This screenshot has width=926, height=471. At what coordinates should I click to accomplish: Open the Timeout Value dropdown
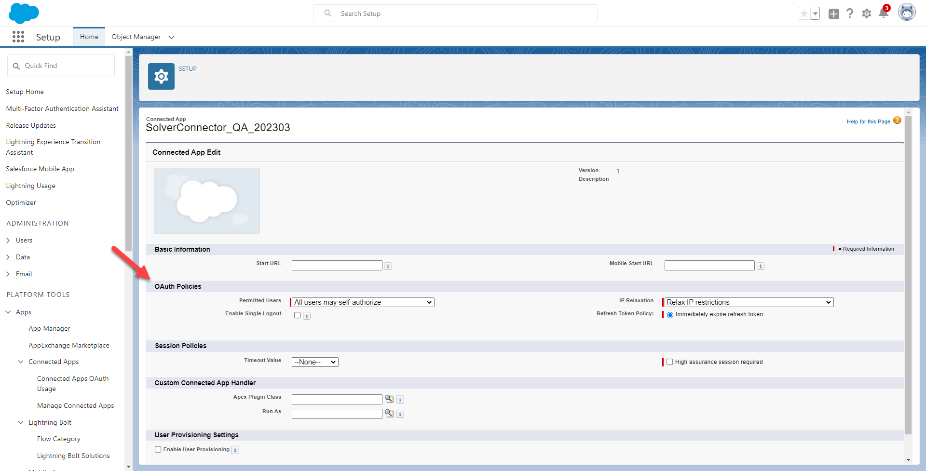coord(315,362)
